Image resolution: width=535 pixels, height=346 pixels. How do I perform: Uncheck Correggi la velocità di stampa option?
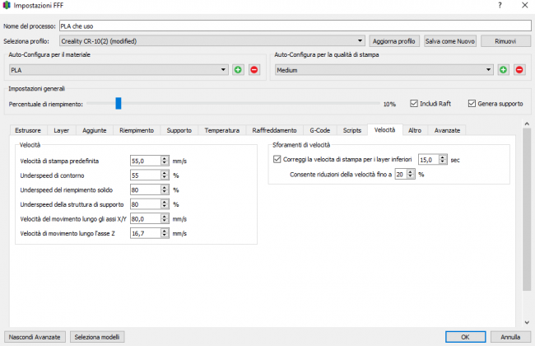pyautogui.click(x=277, y=159)
